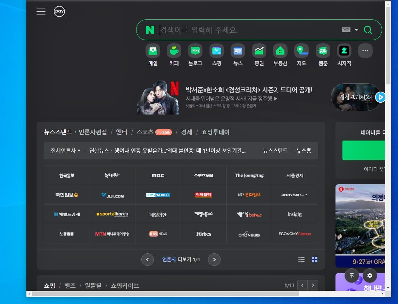
Task: Show more services with the ellipsis icon
Action: (x=365, y=51)
